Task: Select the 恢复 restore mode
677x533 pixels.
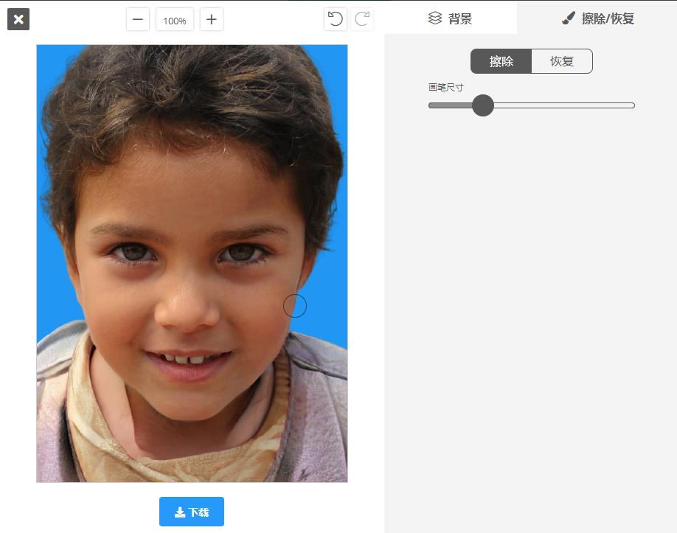Action: 562,61
